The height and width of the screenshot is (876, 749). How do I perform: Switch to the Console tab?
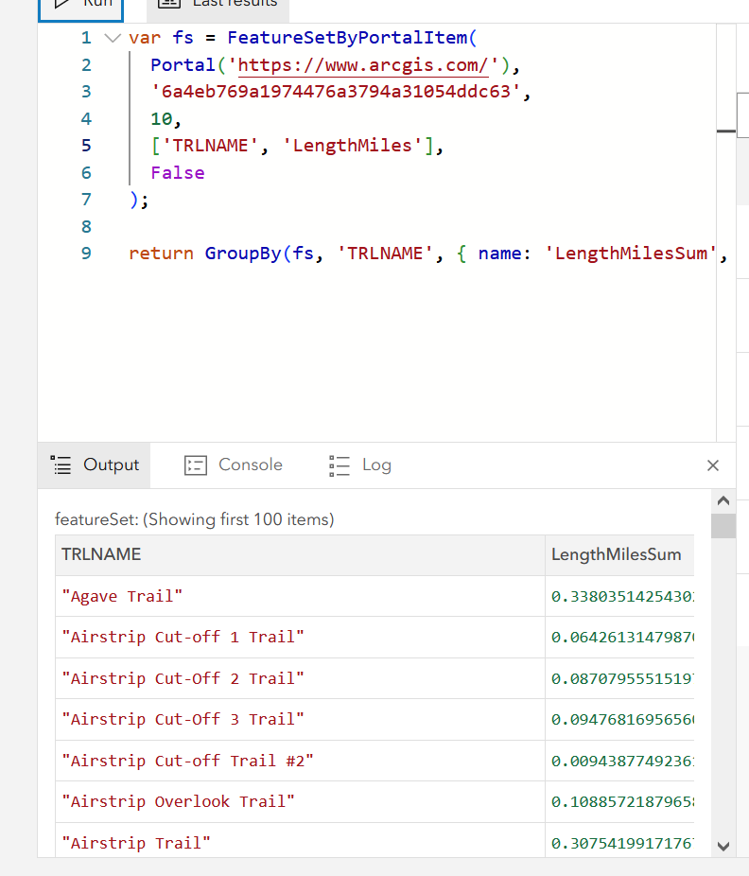point(250,464)
